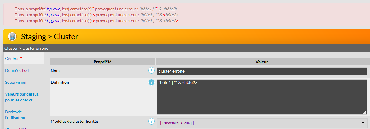Viewport: 370px width, 129px height.
Task: Click the Nom input field
Action: pos(261,71)
